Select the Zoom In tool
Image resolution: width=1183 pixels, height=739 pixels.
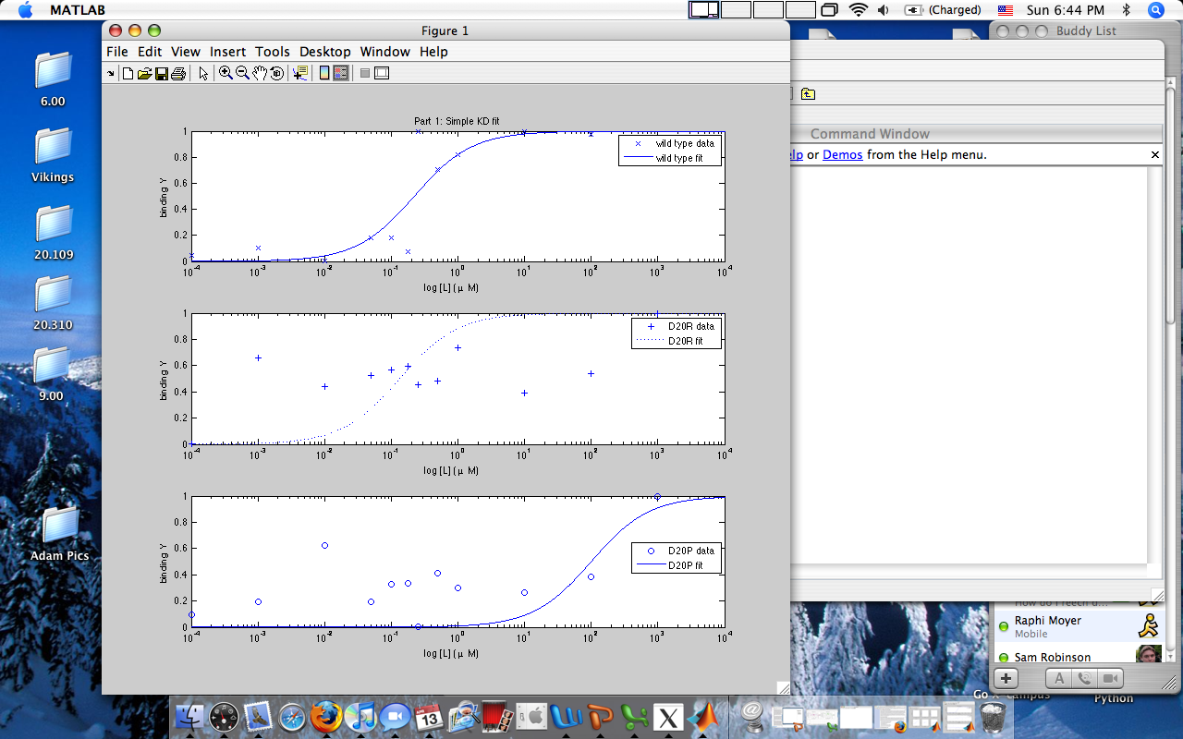pos(226,74)
